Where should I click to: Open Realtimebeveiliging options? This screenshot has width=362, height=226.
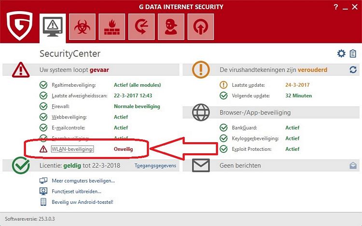pyautogui.click(x=74, y=85)
